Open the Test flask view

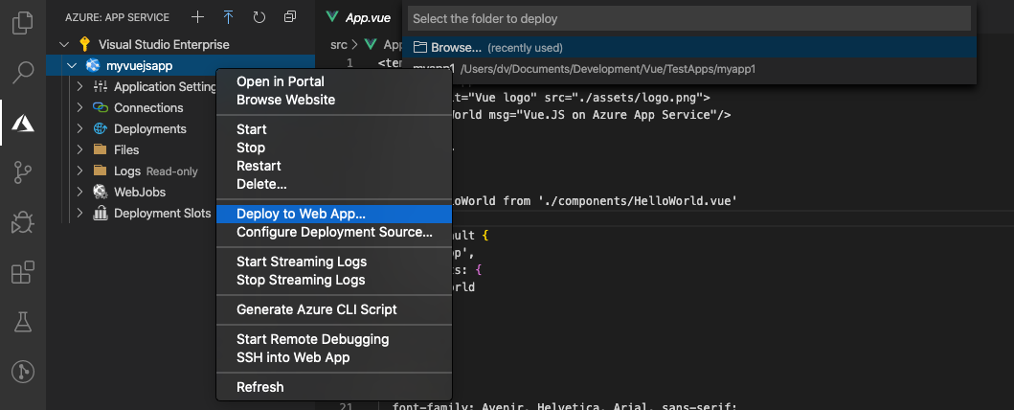pos(23,322)
